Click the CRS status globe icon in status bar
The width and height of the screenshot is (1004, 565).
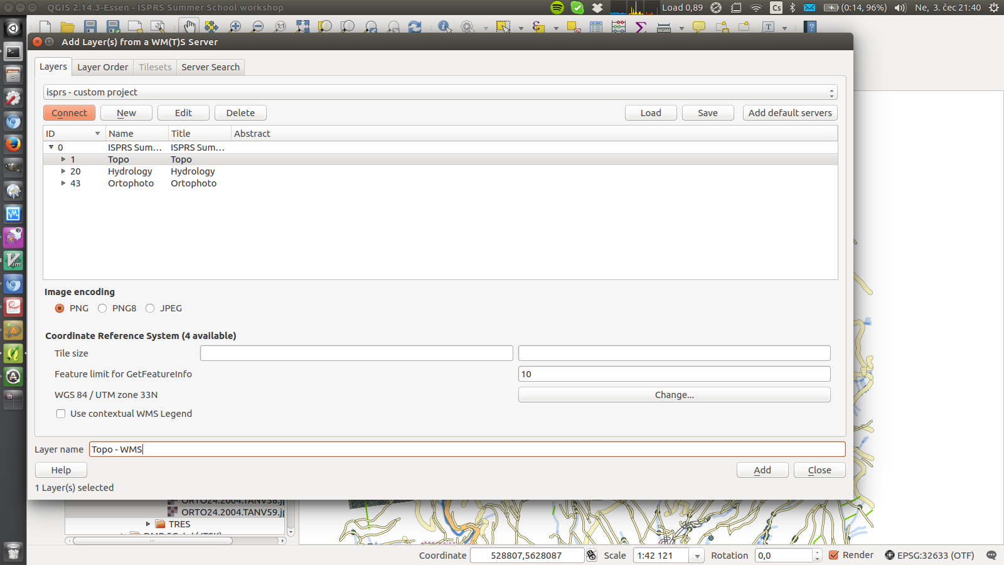click(890, 555)
